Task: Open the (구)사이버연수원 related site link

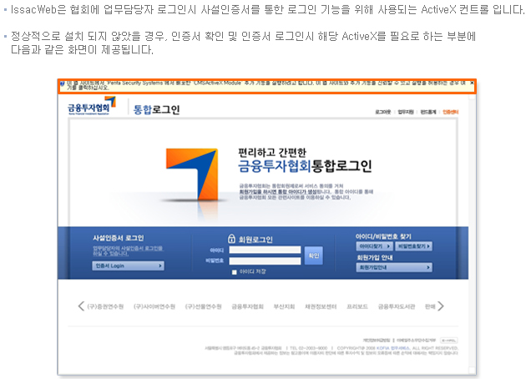Action: [x=154, y=306]
